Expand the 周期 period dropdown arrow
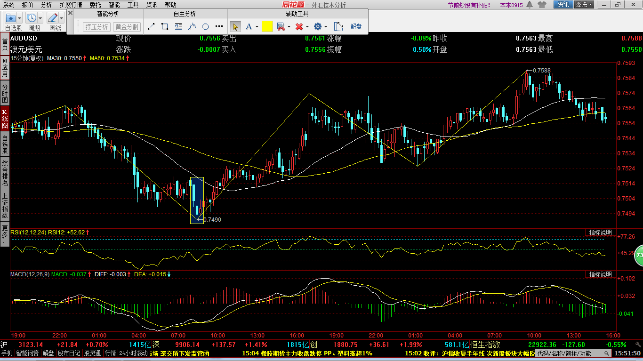Image resolution: width=643 pixels, height=361 pixels. coord(40,18)
